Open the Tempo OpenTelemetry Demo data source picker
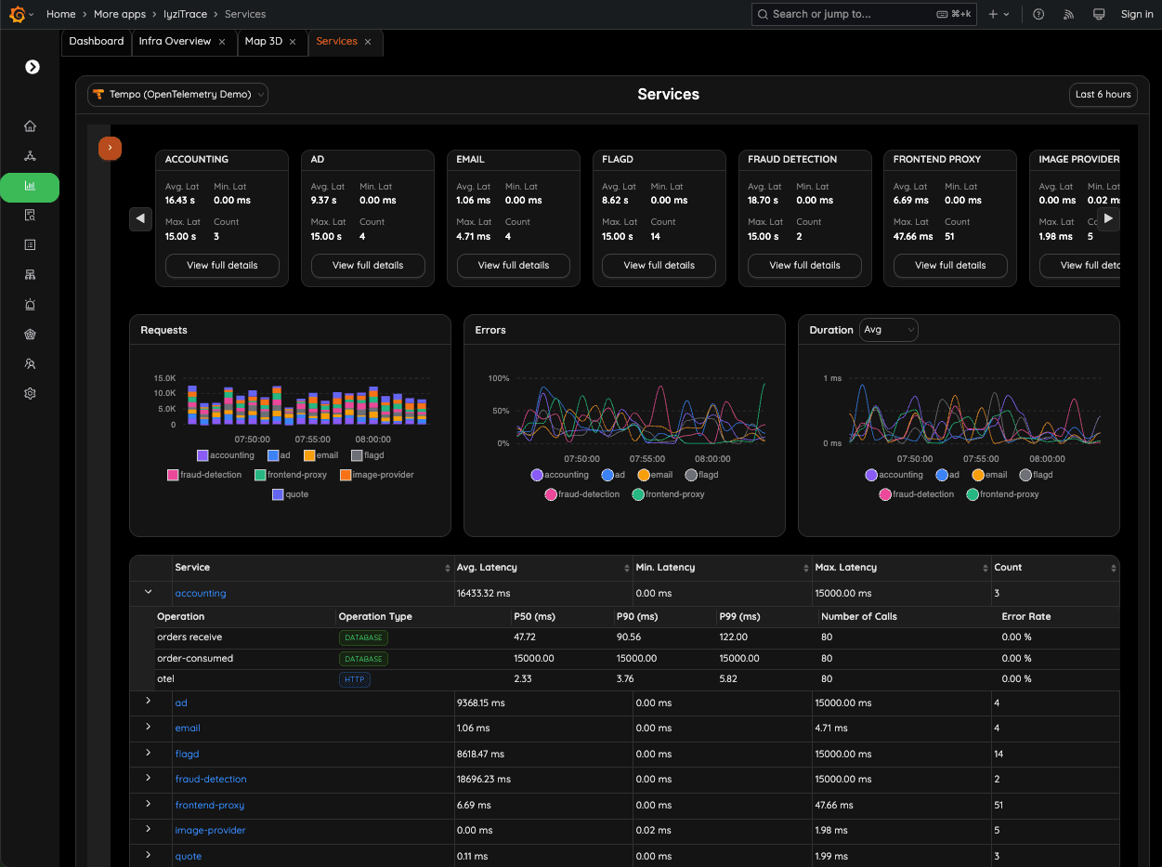This screenshot has width=1162, height=867. coord(176,94)
